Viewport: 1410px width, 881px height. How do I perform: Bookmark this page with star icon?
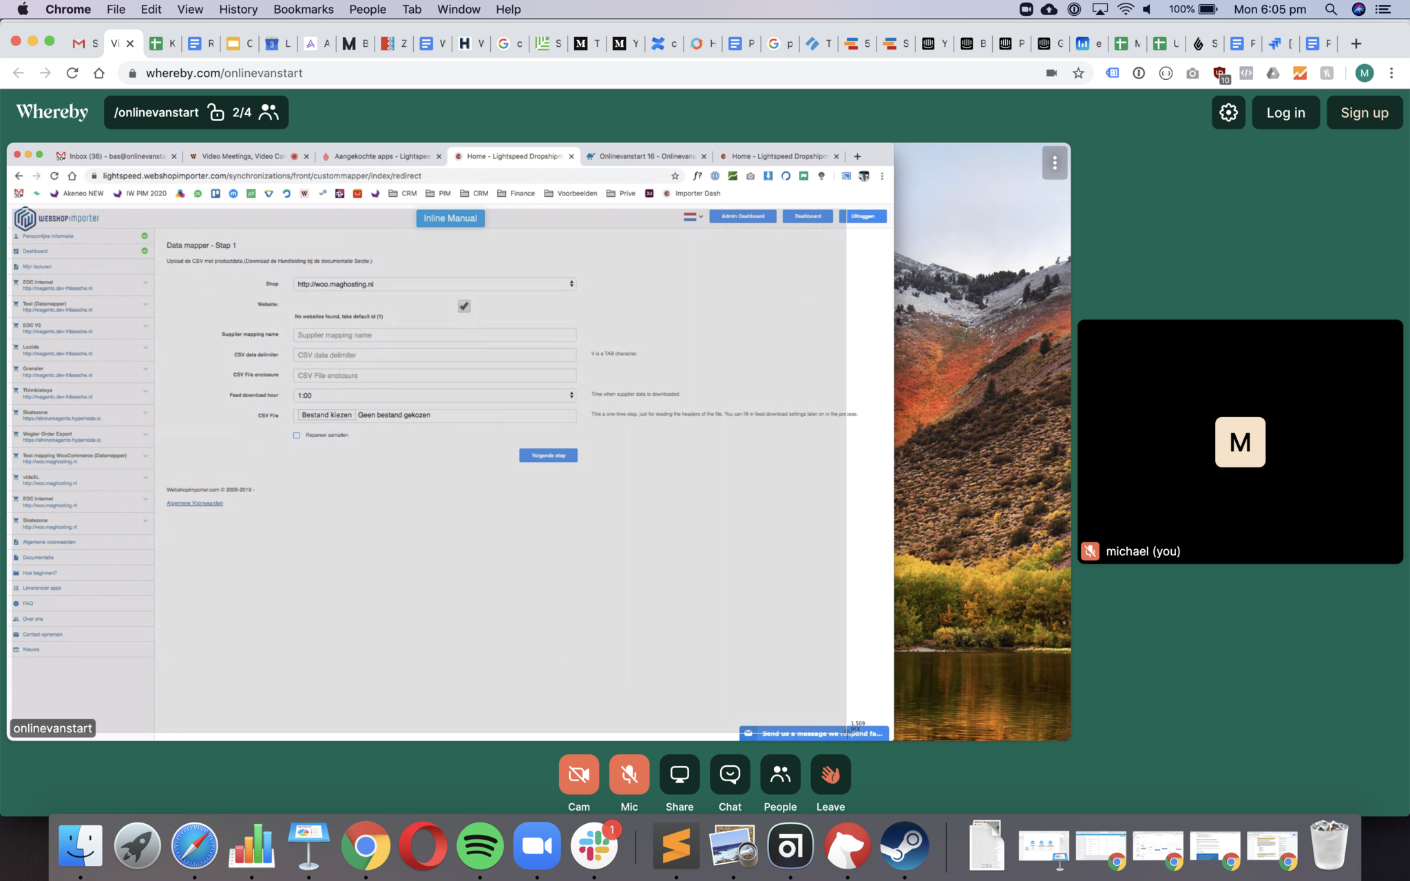(1078, 73)
